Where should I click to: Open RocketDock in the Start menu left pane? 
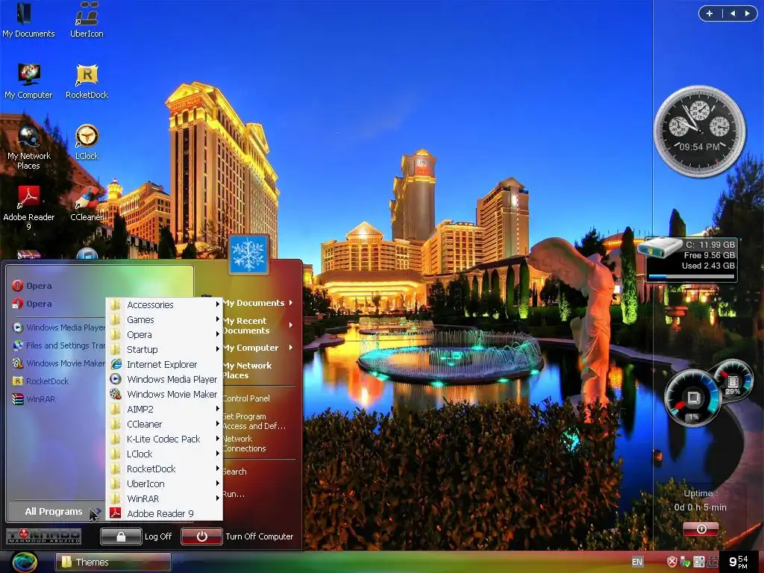click(41, 381)
